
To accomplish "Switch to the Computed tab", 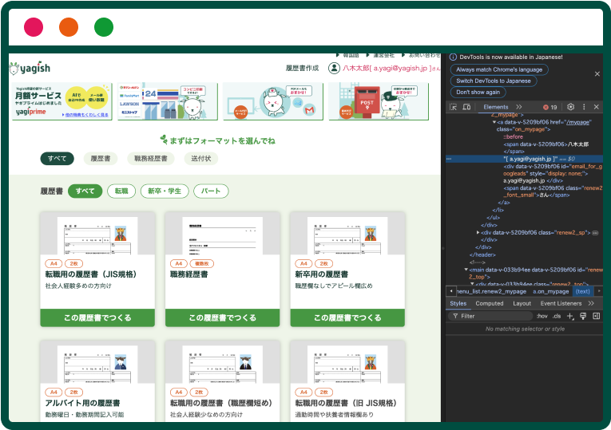I will tap(490, 303).
